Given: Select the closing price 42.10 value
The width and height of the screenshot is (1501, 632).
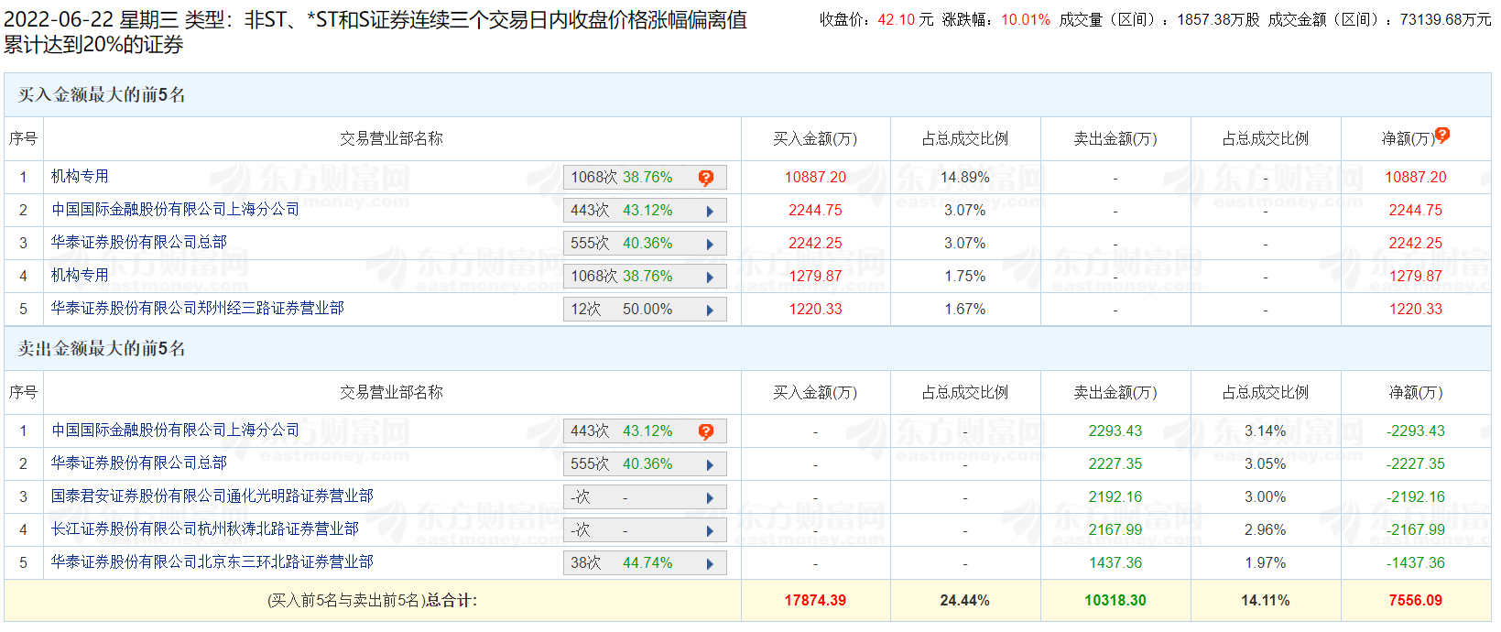Looking at the screenshot, I should [897, 19].
